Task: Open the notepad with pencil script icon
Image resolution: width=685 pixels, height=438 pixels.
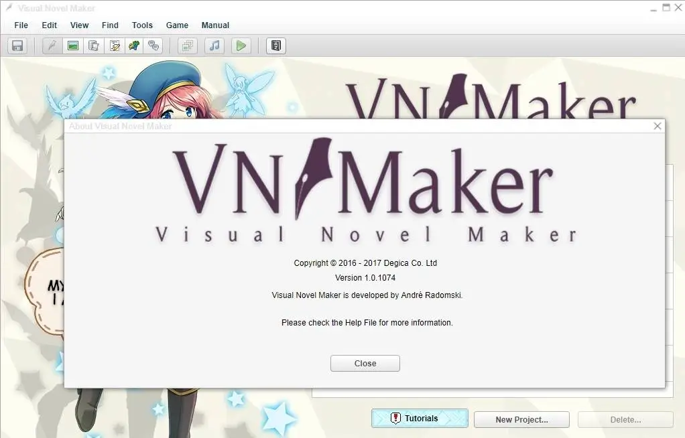Action: (115, 46)
